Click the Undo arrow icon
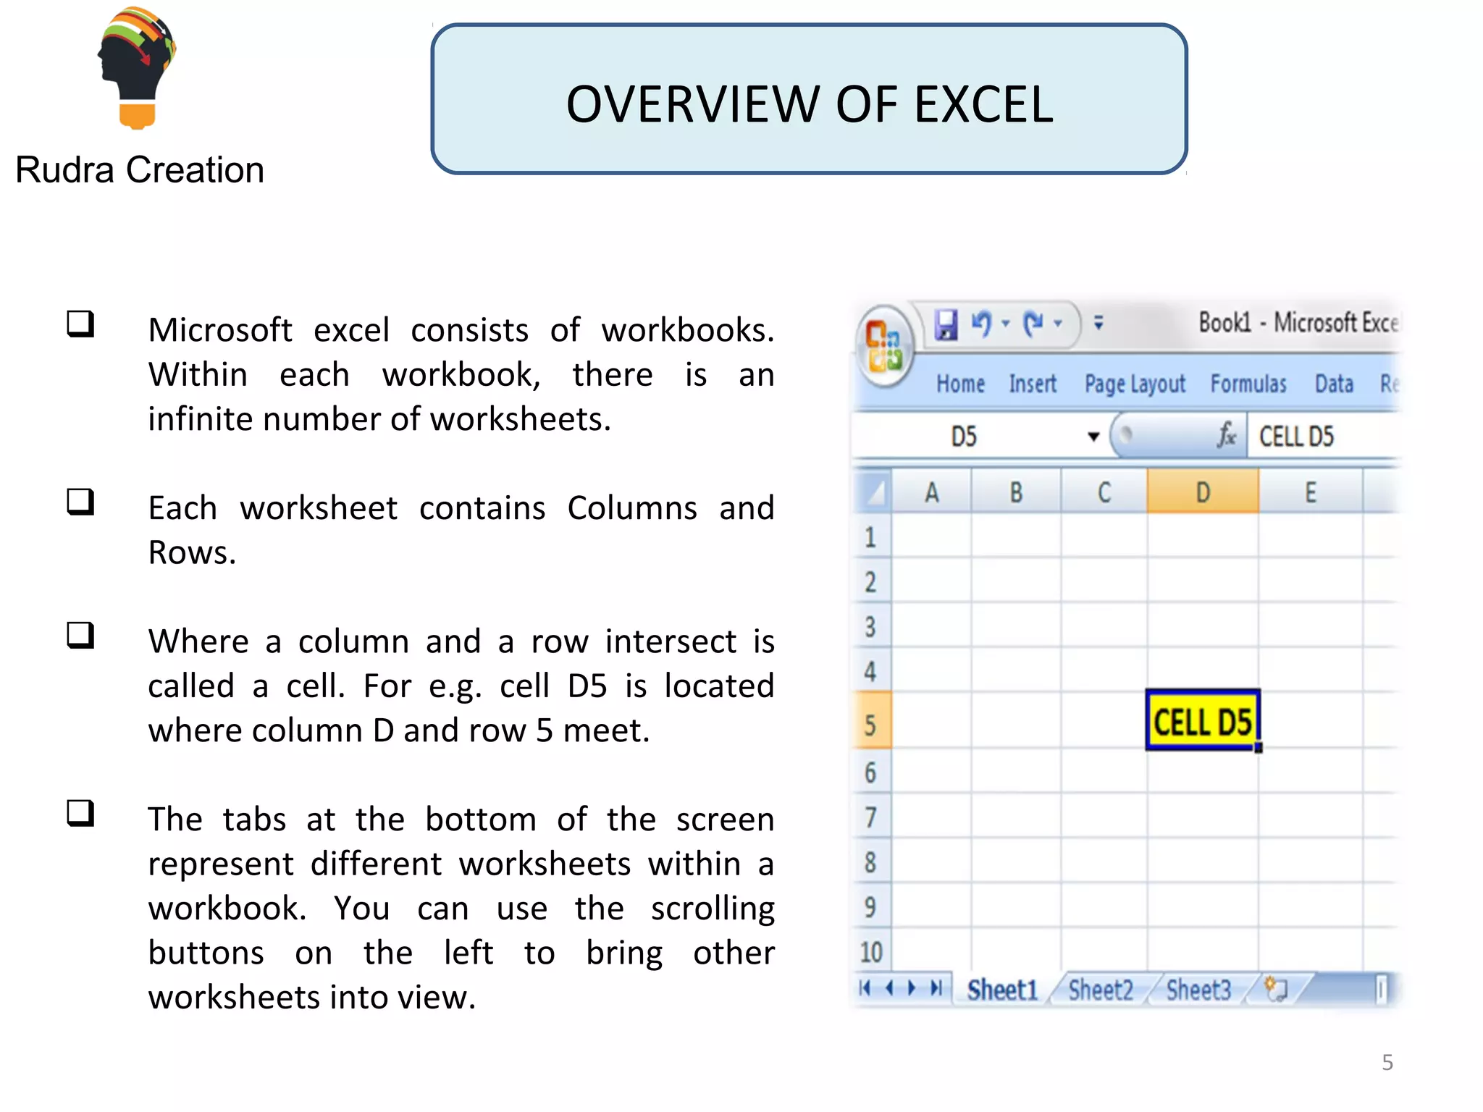This screenshot has width=1483, height=1112. coord(981,324)
